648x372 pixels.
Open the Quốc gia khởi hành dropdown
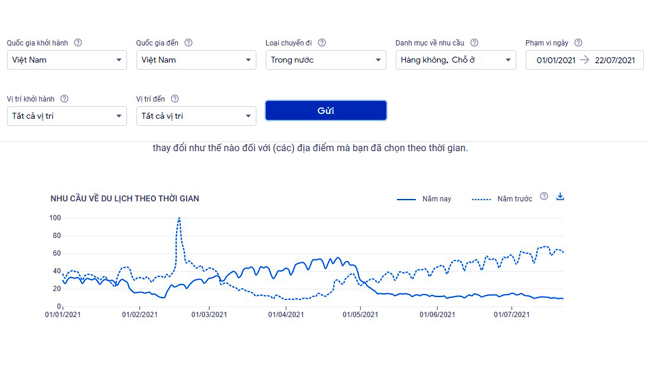[x=67, y=60]
